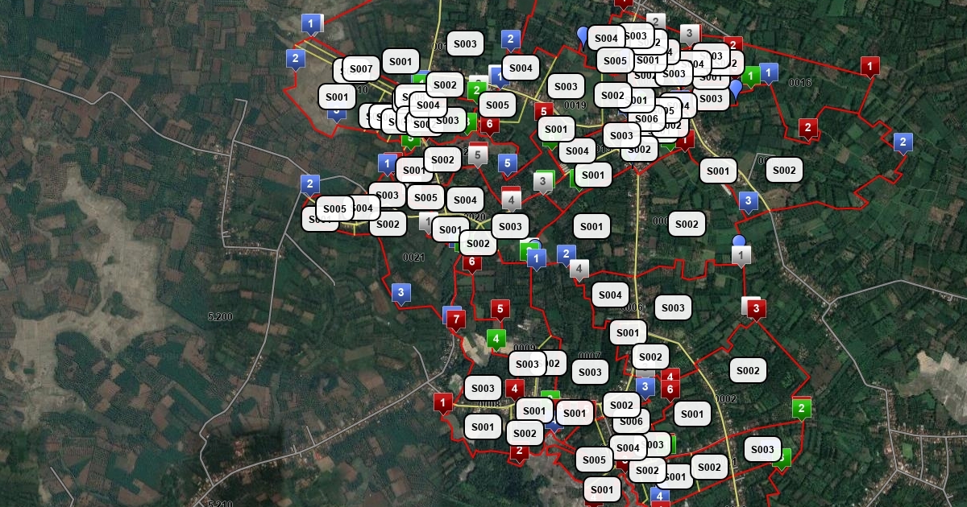This screenshot has width=967, height=507.
Task: Click blue marker 1 at the northwest corner
Action: [311, 23]
